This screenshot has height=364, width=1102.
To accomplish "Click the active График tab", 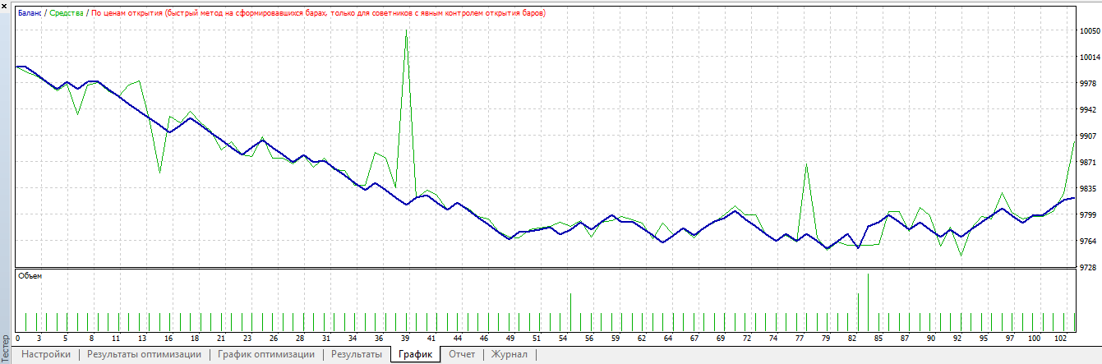I will [x=415, y=355].
